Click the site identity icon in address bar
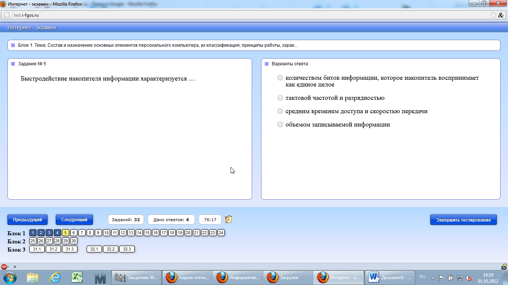Screen dimensions: 508x285 coord(7,15)
